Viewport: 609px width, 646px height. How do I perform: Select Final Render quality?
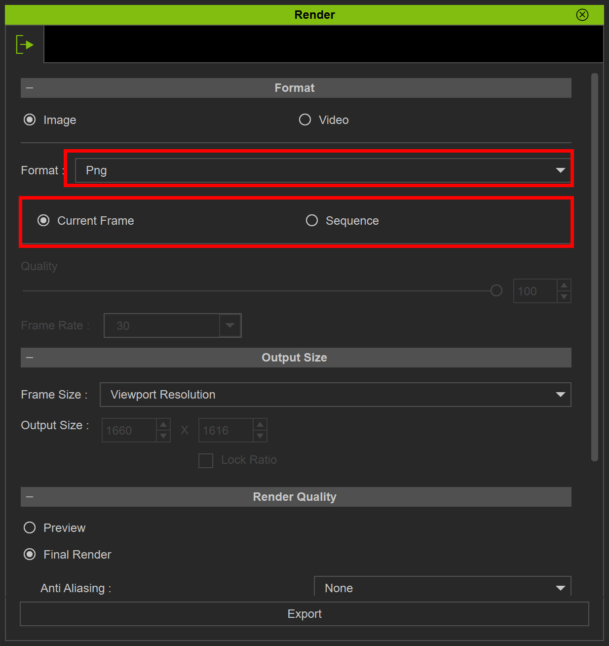pyautogui.click(x=30, y=554)
